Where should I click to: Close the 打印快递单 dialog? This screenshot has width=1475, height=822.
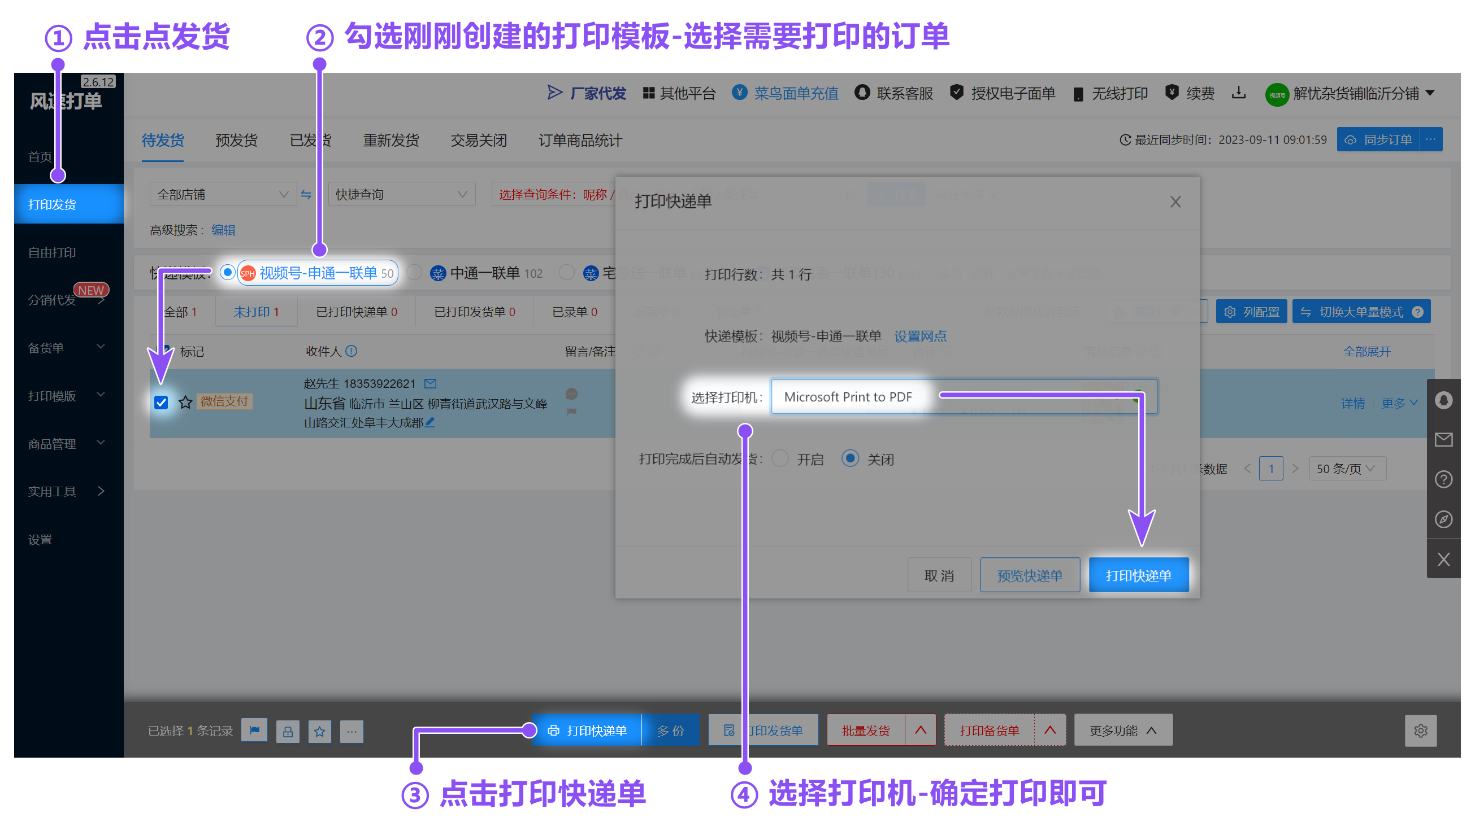[x=1175, y=202]
